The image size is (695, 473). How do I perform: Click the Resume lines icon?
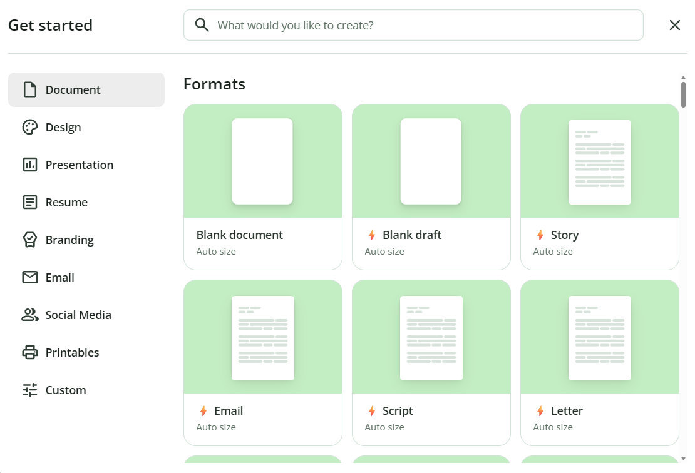pyautogui.click(x=29, y=202)
